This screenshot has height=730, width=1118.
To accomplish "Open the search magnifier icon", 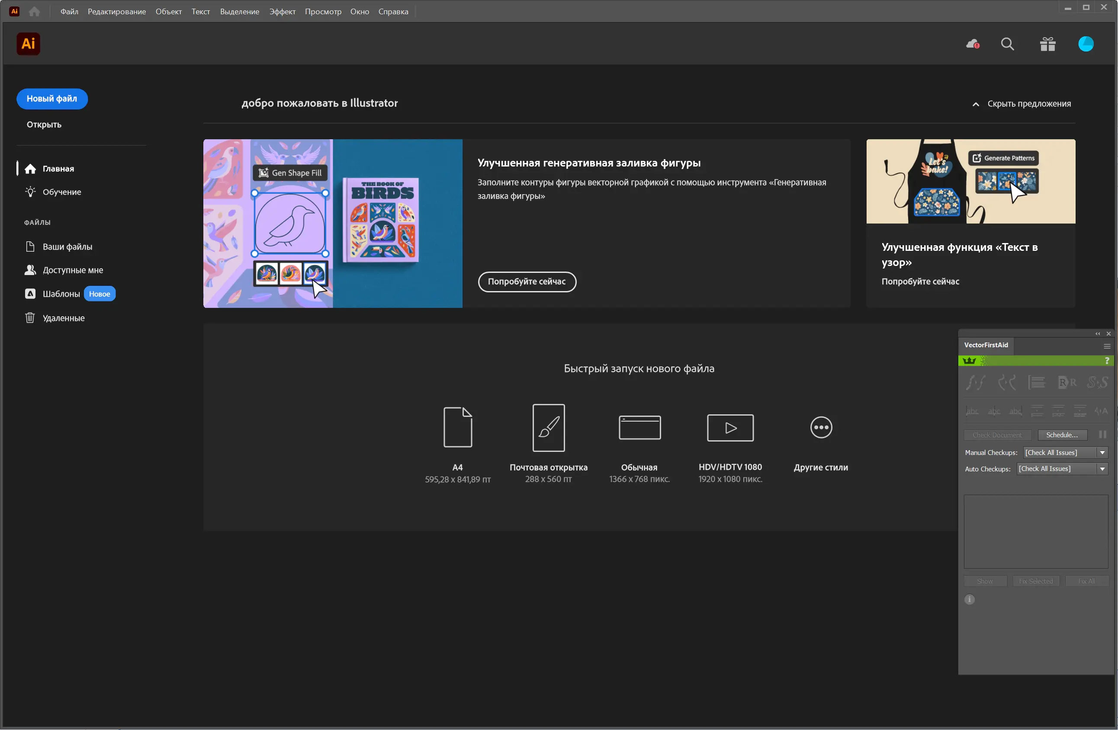I will point(1007,44).
